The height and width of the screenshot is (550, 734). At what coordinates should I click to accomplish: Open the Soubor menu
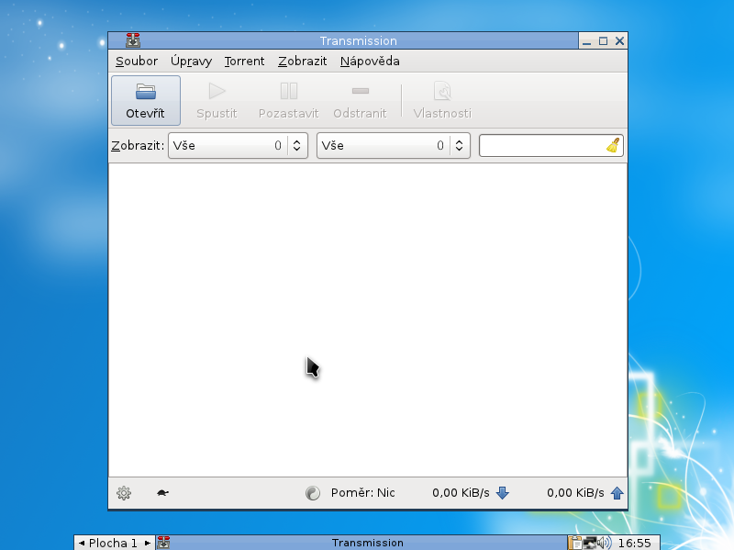[136, 62]
